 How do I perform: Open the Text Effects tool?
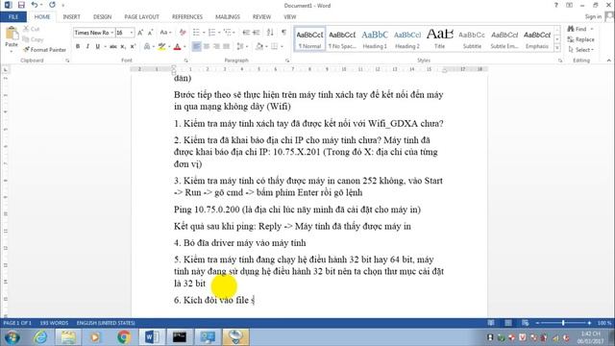tap(147, 47)
